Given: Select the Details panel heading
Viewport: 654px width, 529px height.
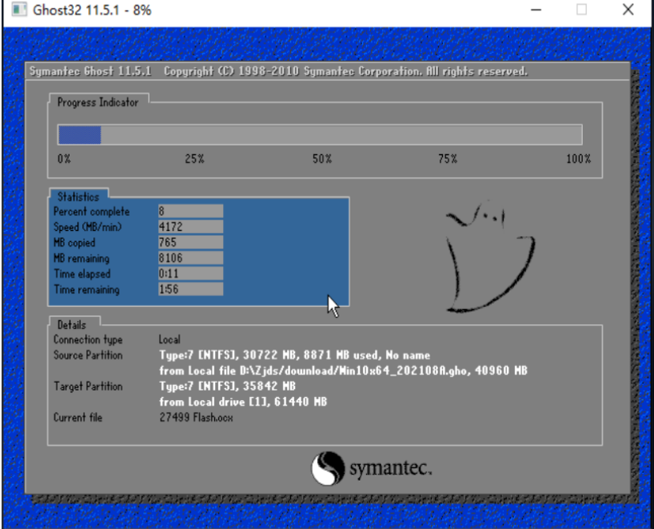Looking at the screenshot, I should [71, 325].
